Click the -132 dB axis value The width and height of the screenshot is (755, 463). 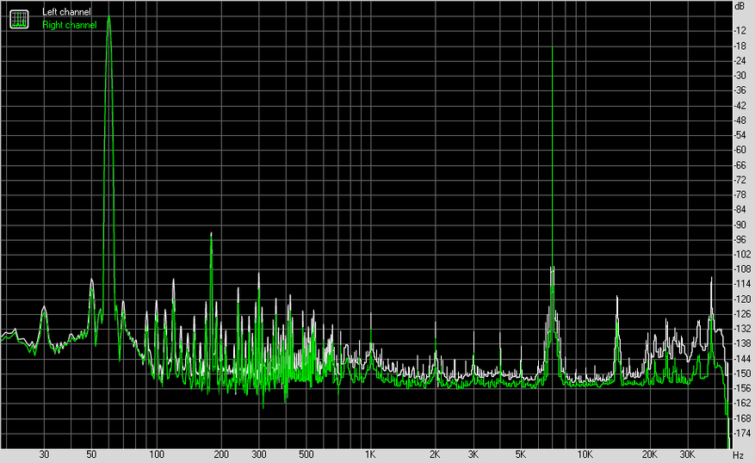(741, 329)
